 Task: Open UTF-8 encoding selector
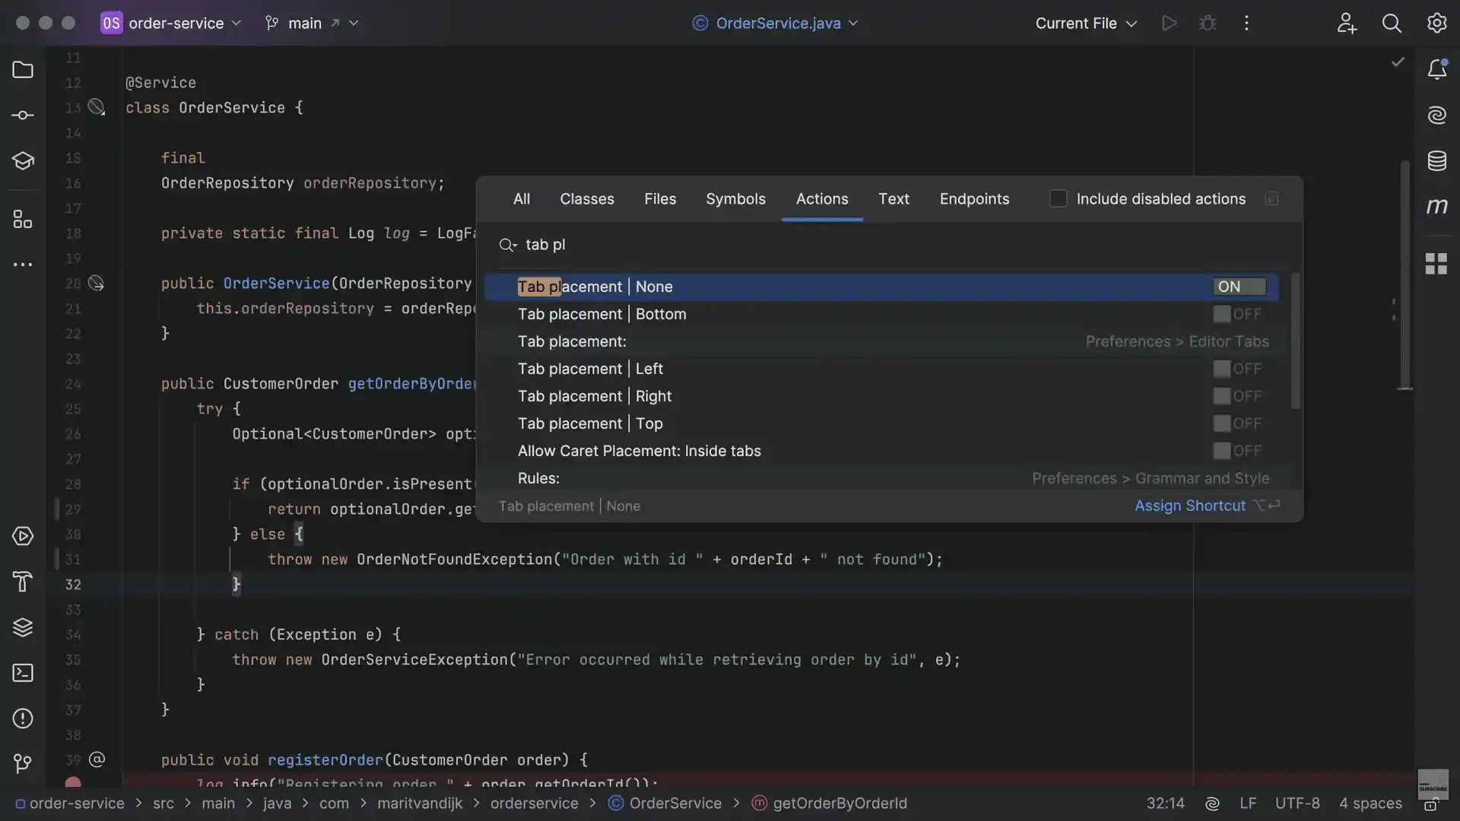[1297, 804]
